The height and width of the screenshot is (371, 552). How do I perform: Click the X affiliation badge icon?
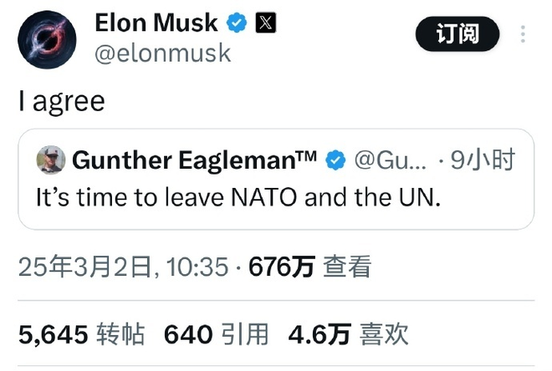click(265, 23)
